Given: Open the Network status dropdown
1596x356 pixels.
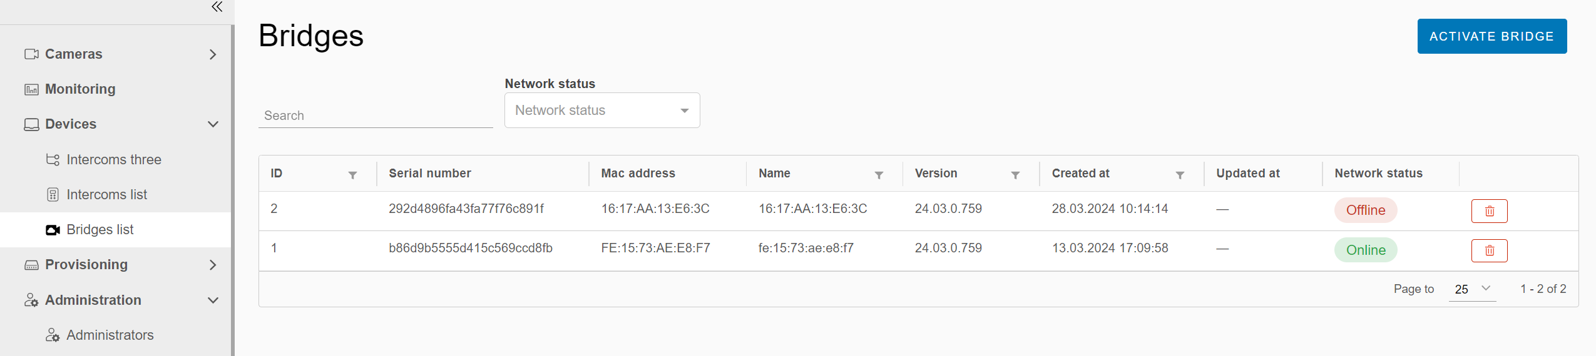Looking at the screenshot, I should 601,111.
